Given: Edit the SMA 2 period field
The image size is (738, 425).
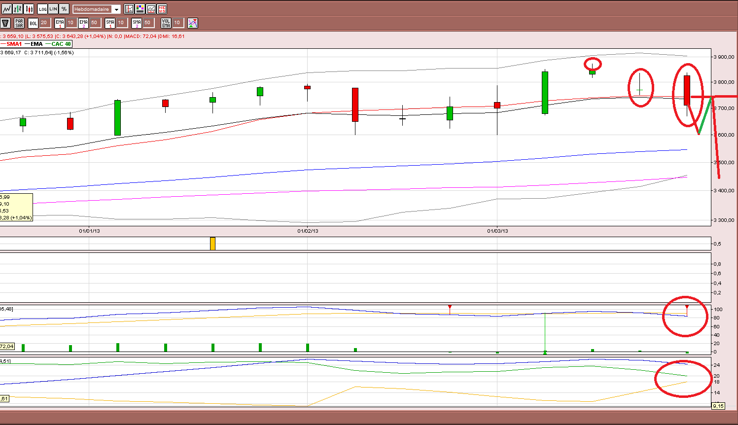Looking at the screenshot, I should coord(148,23).
